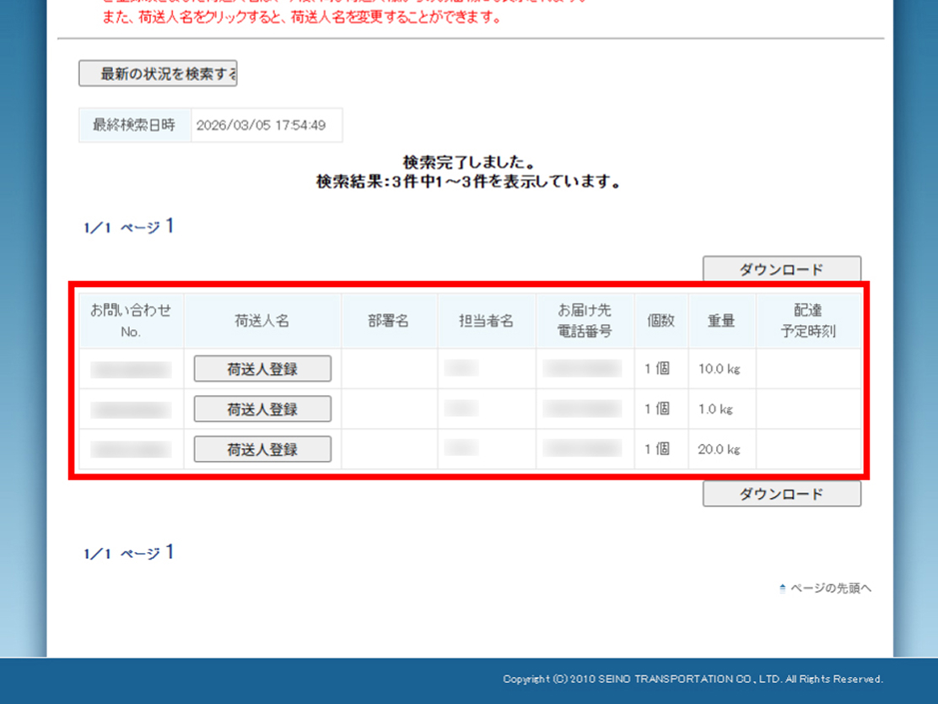Click the 個数 column header
Viewport: 938px width, 704px height.
point(661,321)
